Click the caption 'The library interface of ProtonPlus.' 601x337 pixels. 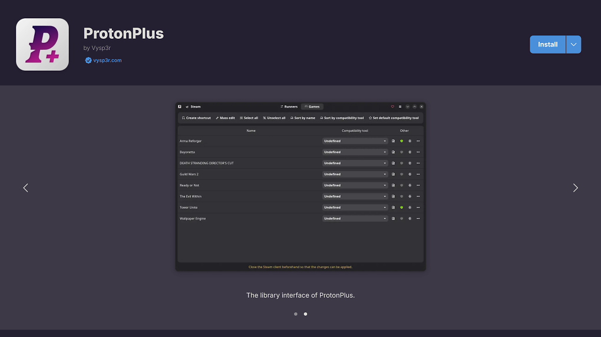pos(300,295)
